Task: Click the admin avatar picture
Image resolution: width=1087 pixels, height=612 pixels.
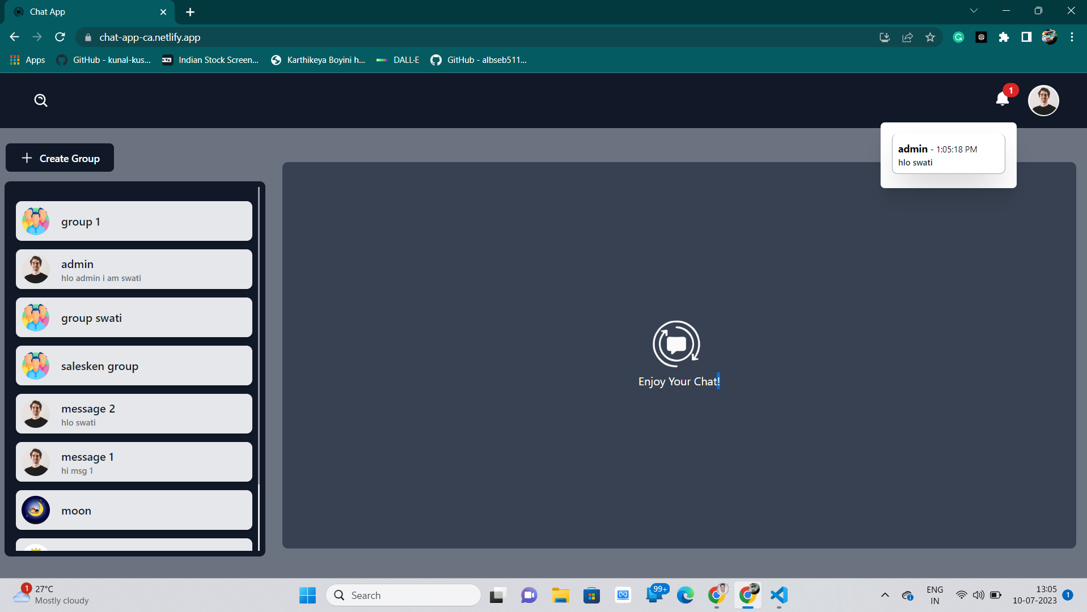Action: [36, 269]
